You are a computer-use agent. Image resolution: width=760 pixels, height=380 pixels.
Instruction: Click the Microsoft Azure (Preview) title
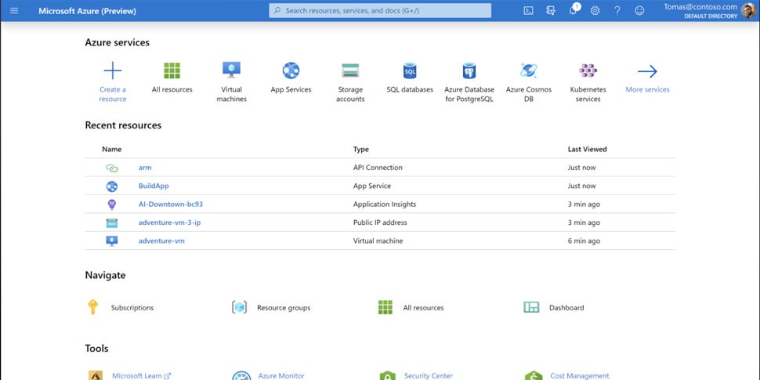pyautogui.click(x=87, y=11)
